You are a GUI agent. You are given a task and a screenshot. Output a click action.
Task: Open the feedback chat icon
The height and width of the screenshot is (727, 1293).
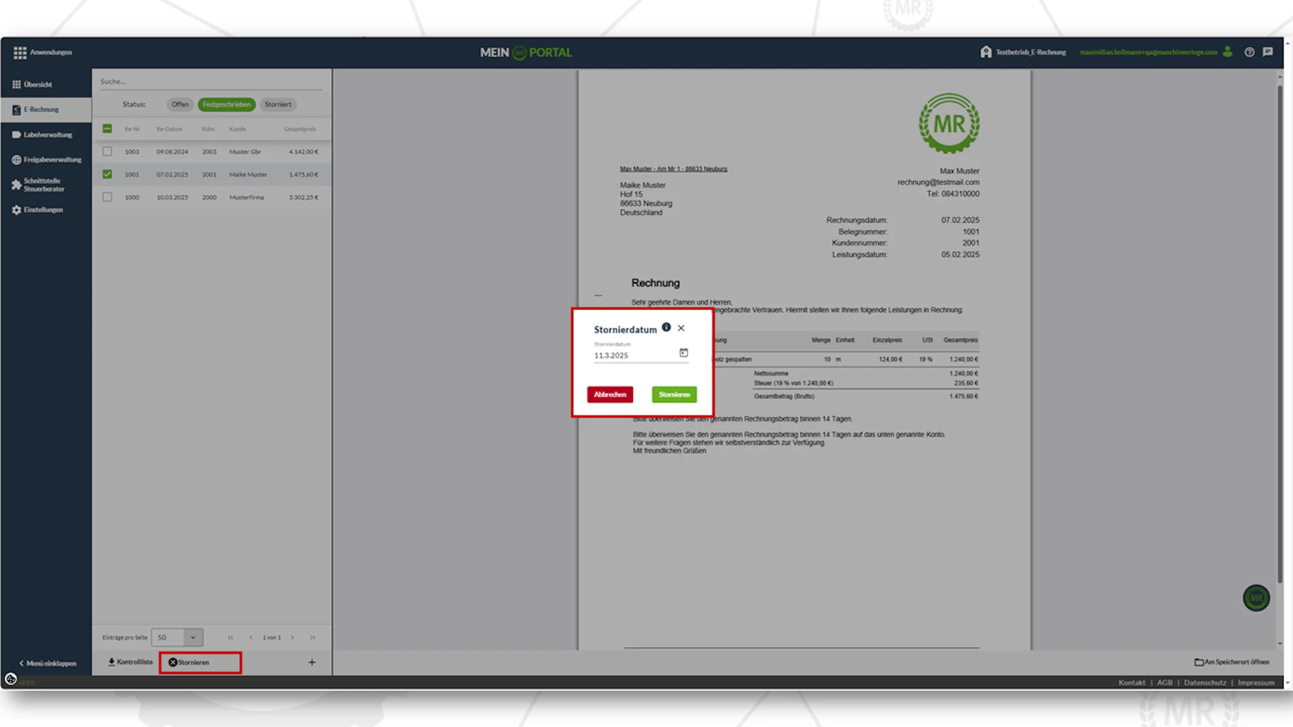(1268, 52)
